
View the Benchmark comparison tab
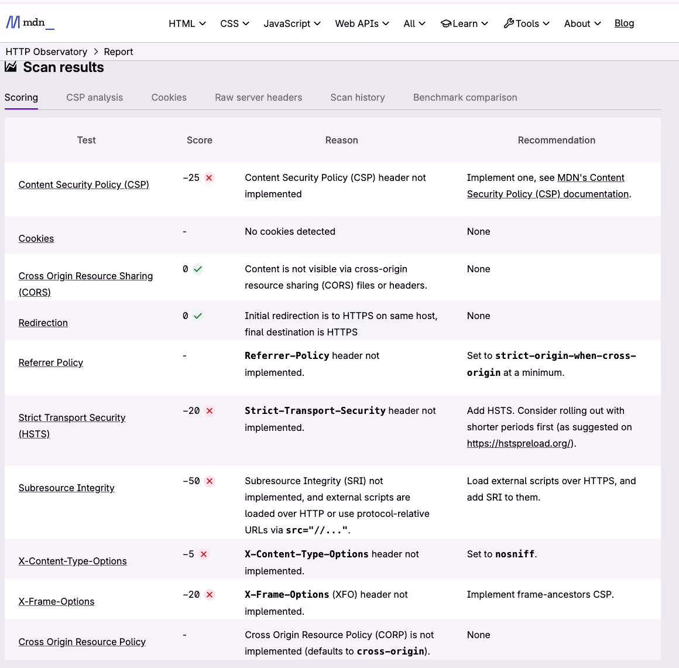465,97
